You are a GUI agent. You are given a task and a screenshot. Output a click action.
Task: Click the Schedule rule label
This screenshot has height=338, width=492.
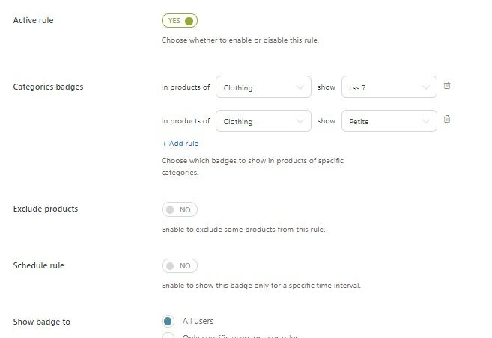[x=39, y=265]
